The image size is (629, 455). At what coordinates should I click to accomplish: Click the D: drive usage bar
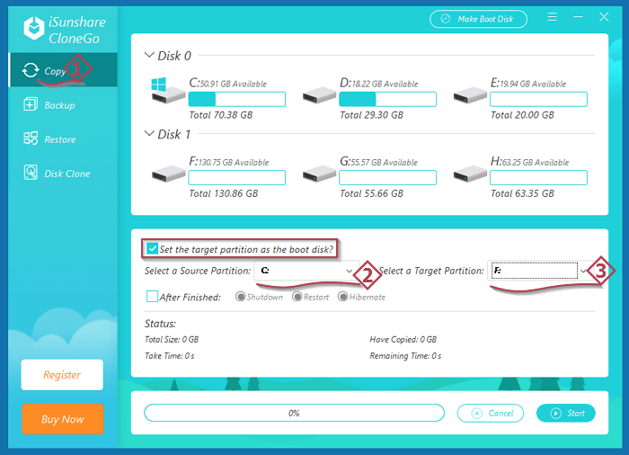[387, 99]
